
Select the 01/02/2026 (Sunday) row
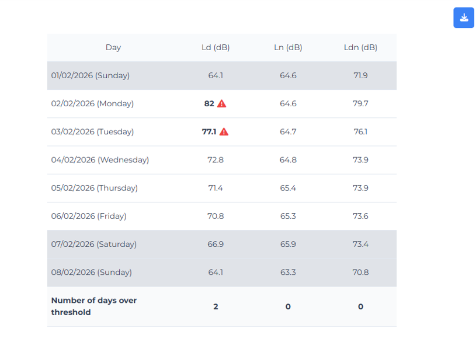click(x=91, y=76)
